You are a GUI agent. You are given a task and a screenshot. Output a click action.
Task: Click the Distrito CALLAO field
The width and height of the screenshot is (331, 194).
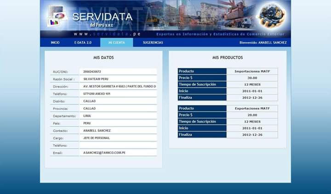118,101
